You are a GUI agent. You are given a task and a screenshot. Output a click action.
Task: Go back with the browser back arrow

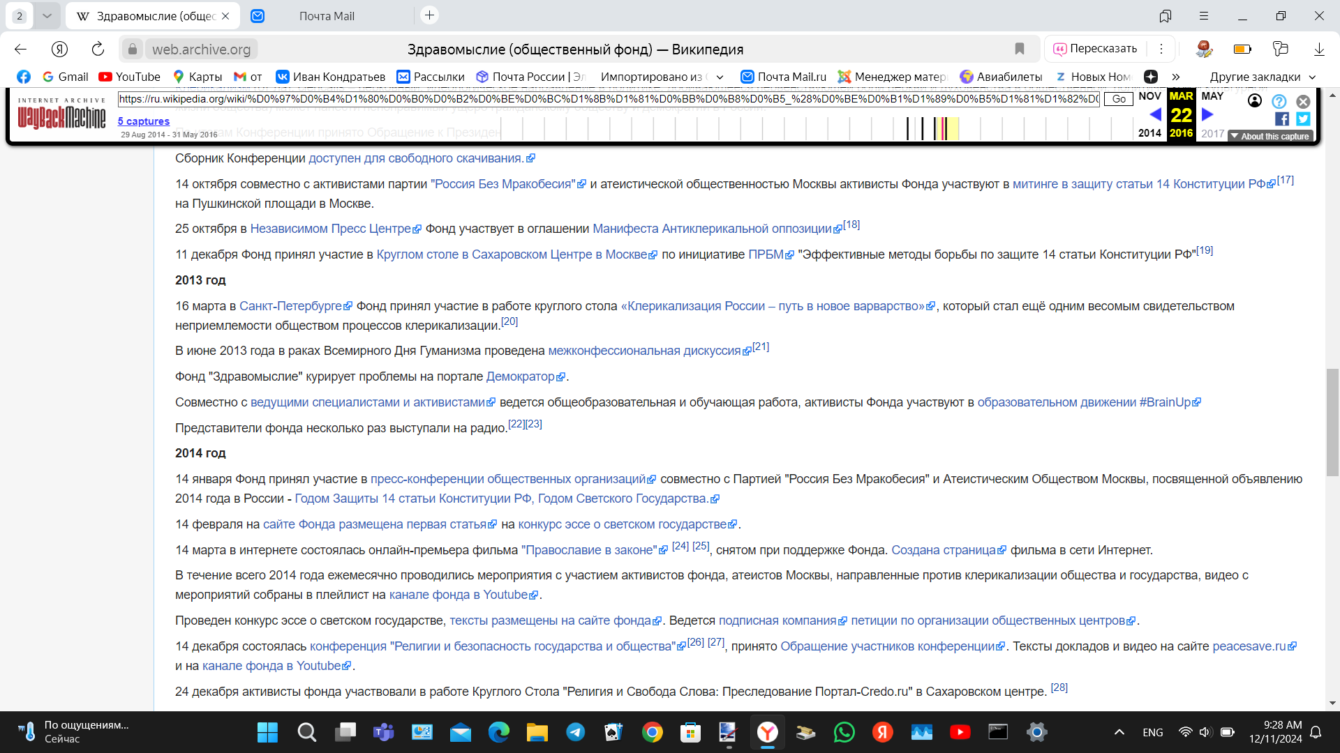(x=20, y=49)
